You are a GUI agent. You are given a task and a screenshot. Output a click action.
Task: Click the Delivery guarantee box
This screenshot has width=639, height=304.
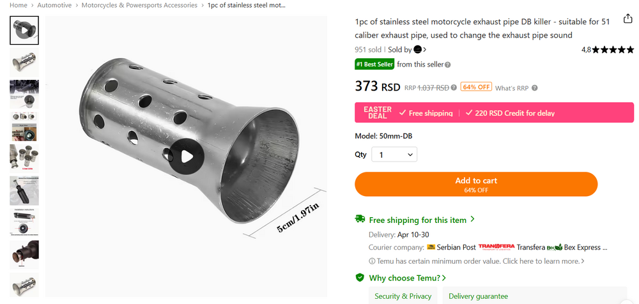point(479,296)
